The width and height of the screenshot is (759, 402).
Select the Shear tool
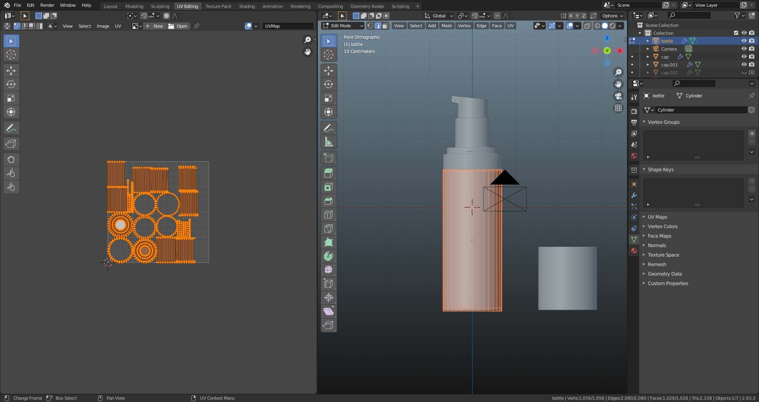coord(329,311)
